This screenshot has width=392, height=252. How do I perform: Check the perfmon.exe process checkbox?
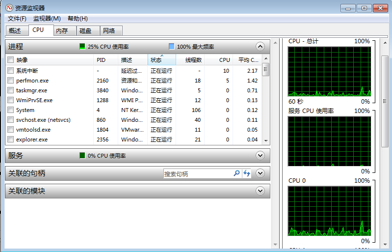click(x=10, y=81)
